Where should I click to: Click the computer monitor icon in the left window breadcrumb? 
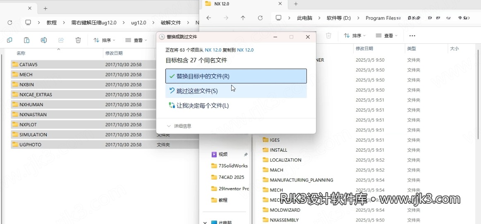pos(28,22)
